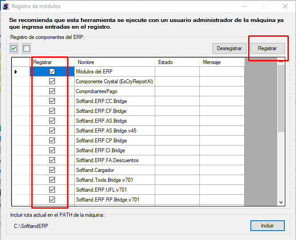Select the ComprobantesPago name cell

click(x=114, y=91)
